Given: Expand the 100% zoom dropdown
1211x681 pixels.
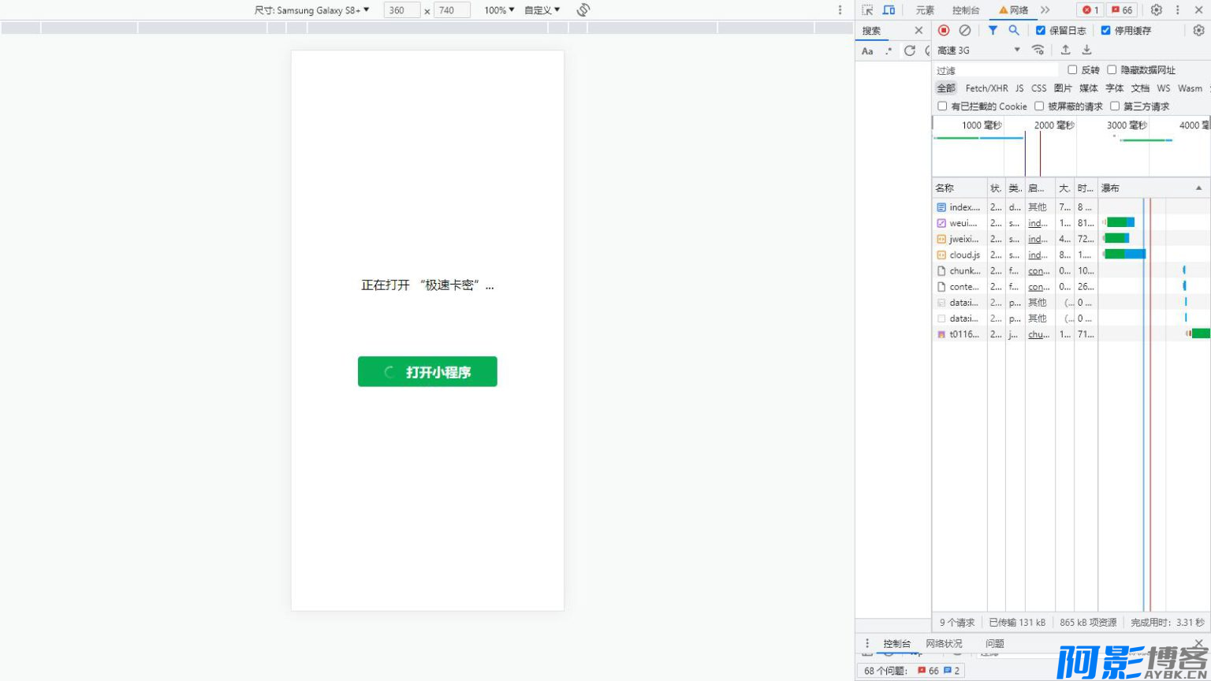Looking at the screenshot, I should (499, 10).
